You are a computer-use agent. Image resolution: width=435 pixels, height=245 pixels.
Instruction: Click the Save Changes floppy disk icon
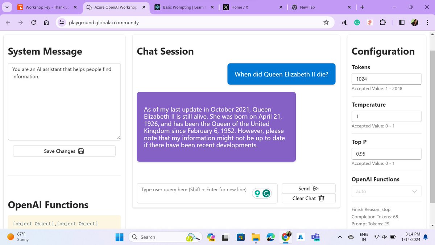click(x=81, y=151)
